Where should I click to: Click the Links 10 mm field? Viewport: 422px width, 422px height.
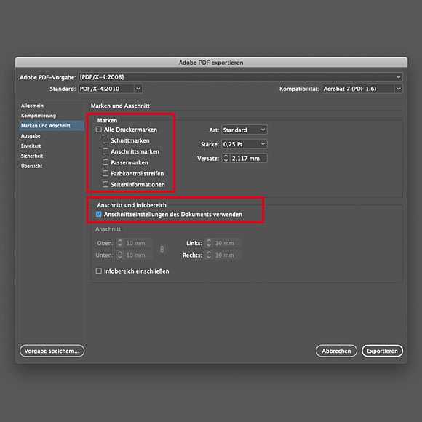pos(227,243)
